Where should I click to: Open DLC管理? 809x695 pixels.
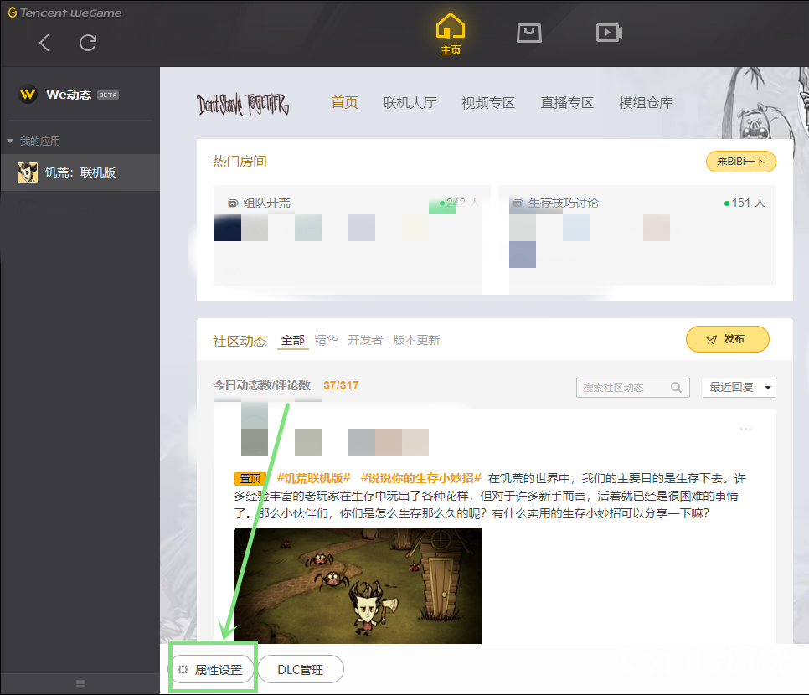click(300, 669)
